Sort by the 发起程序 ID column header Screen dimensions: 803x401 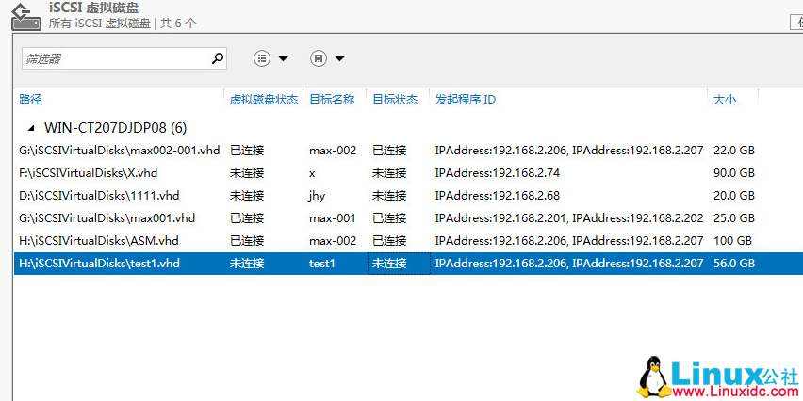pyautogui.click(x=466, y=99)
